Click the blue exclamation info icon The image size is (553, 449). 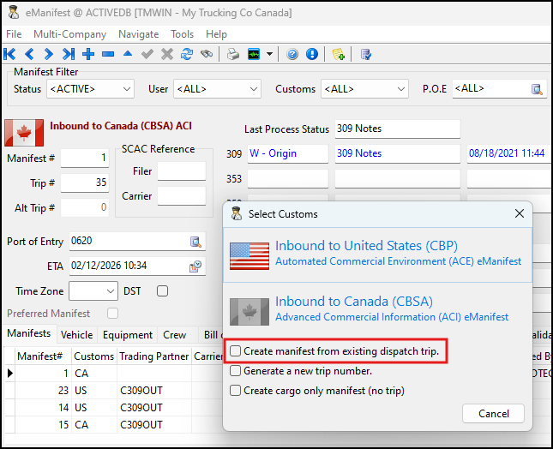pyautogui.click(x=312, y=54)
